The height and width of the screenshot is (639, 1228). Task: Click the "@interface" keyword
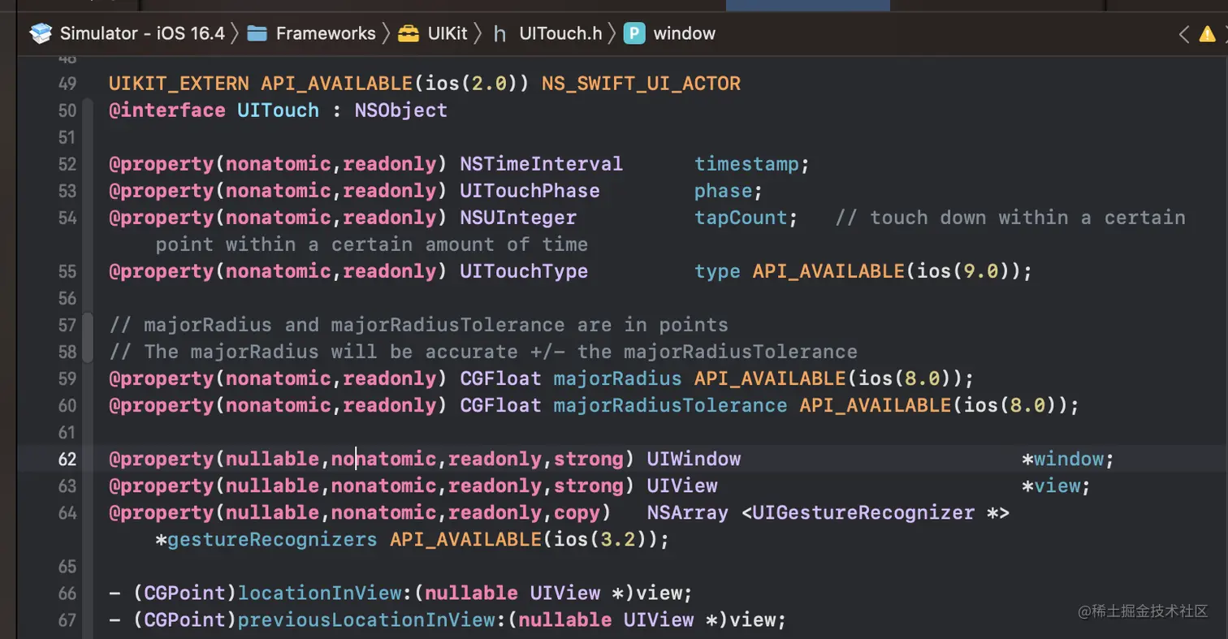[x=167, y=110]
